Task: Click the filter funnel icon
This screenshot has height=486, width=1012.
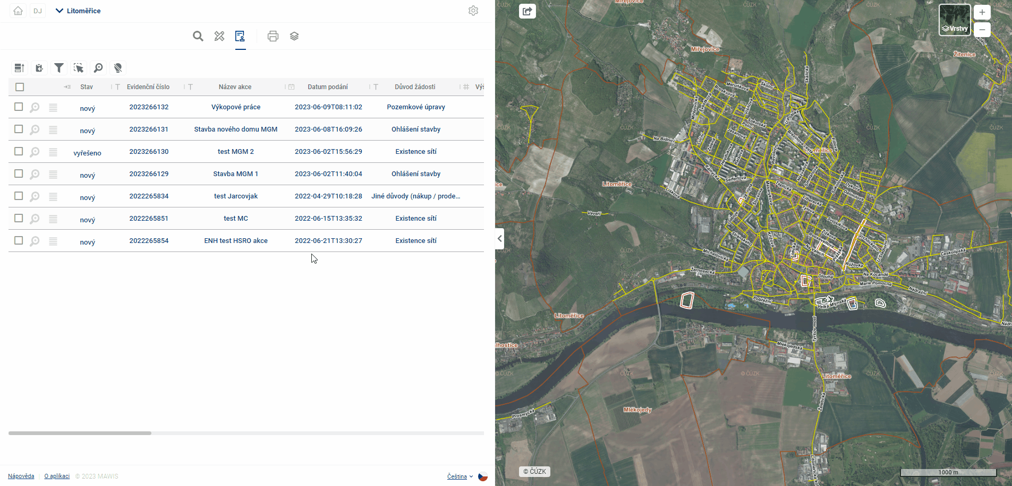Action: click(x=59, y=68)
